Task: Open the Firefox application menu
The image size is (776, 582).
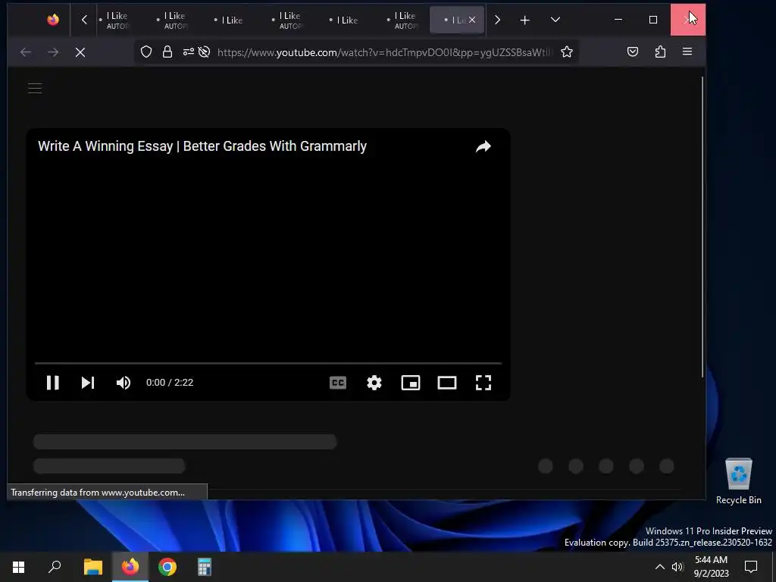Action: [687, 52]
